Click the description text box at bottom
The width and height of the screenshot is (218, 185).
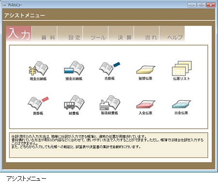[109, 145]
